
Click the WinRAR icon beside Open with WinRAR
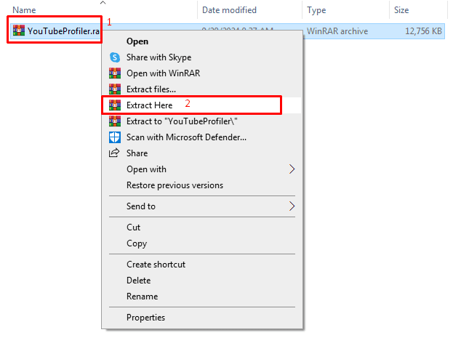point(115,73)
